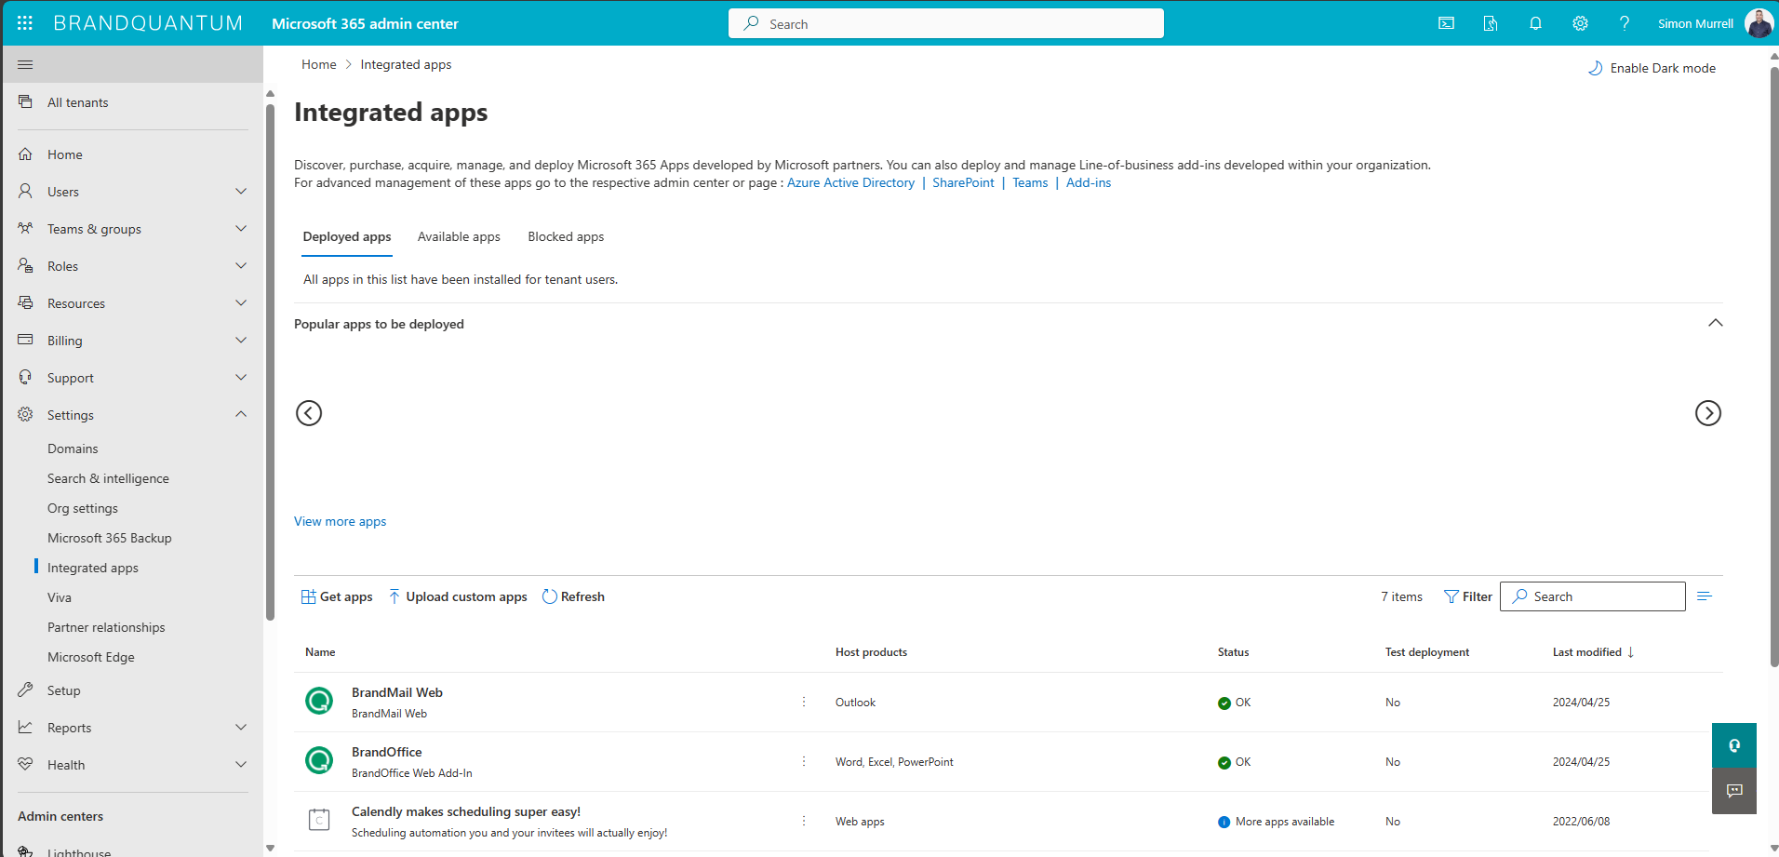Open Microsoft Edge settings item
1779x857 pixels.
(91, 657)
